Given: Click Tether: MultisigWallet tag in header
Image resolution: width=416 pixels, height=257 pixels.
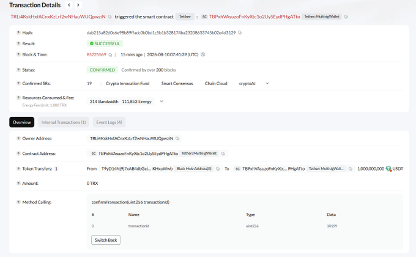Looking at the screenshot, I should pos(322,17).
